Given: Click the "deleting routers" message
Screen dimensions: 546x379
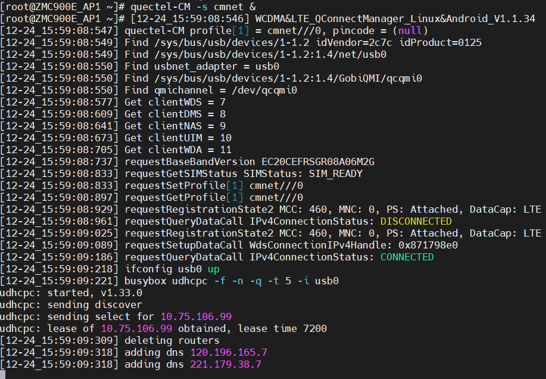Looking at the screenshot, I should tap(172, 340).
